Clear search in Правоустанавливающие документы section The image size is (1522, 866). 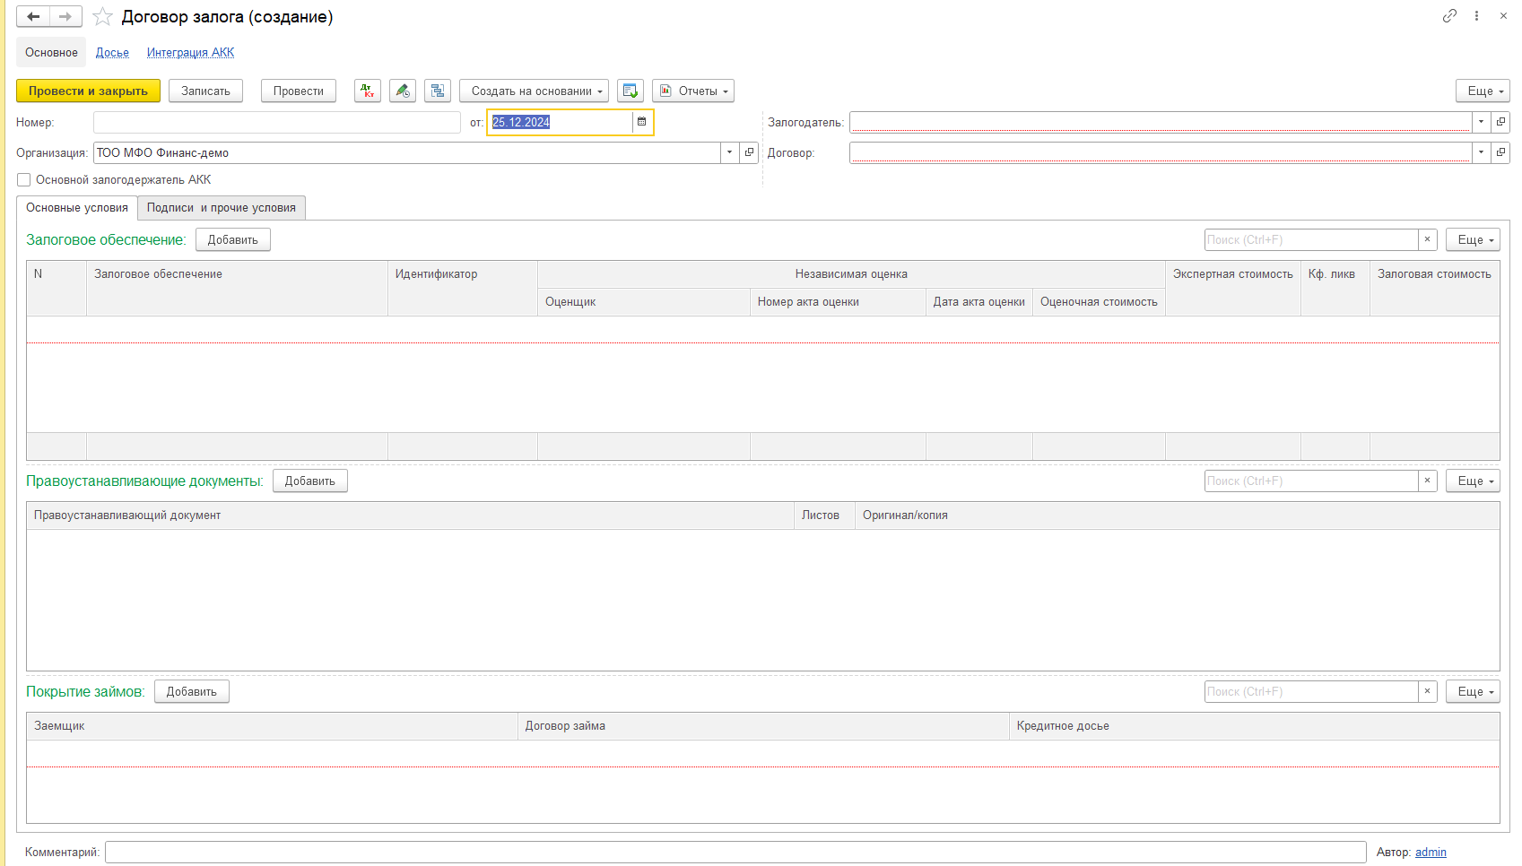(1427, 481)
